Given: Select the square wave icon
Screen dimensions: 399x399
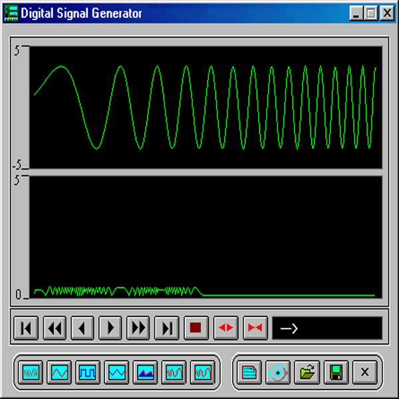Looking at the screenshot, I should click(x=88, y=372).
